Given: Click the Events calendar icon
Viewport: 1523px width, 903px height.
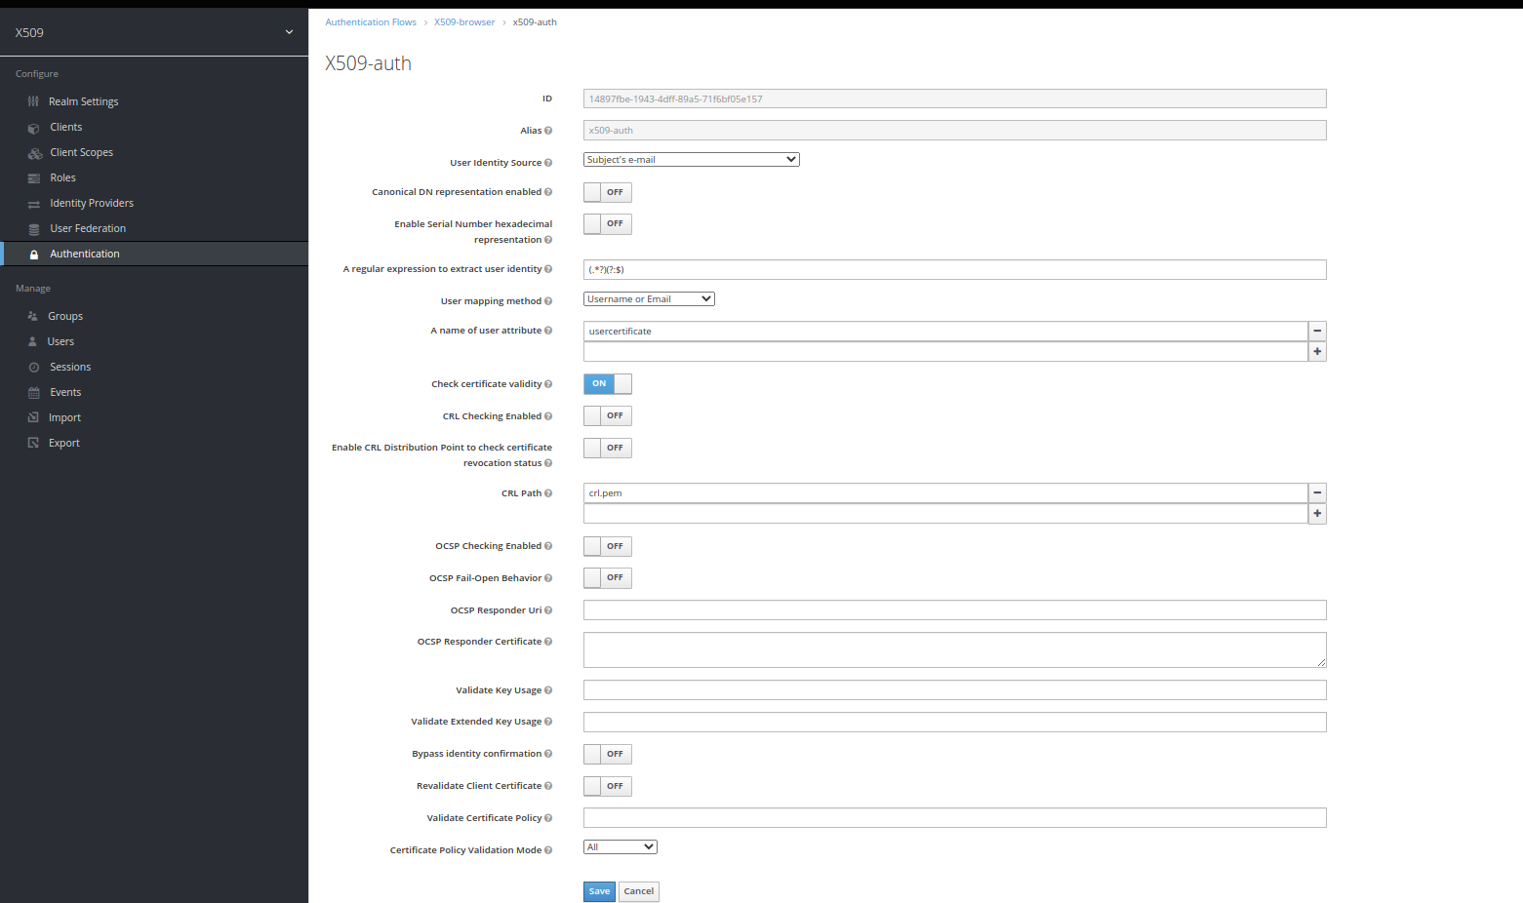Looking at the screenshot, I should click(32, 392).
